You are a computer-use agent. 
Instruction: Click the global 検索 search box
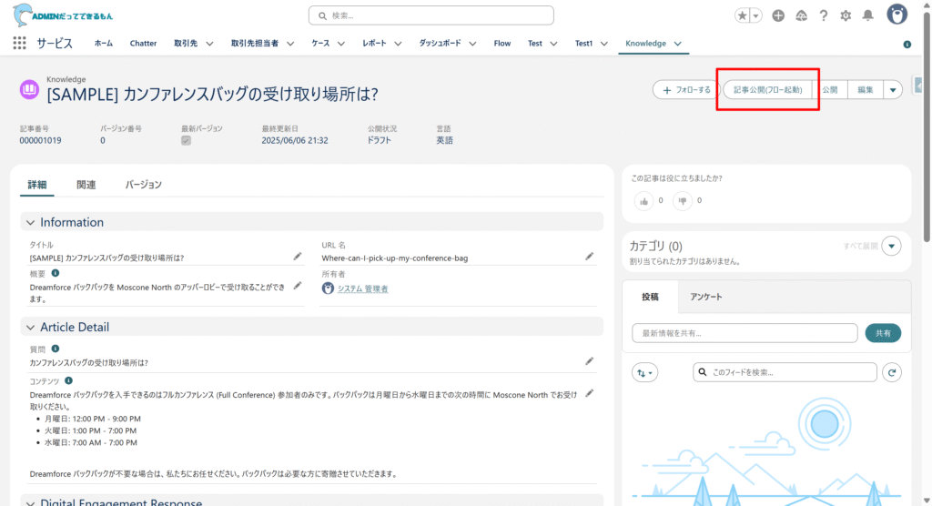431,15
